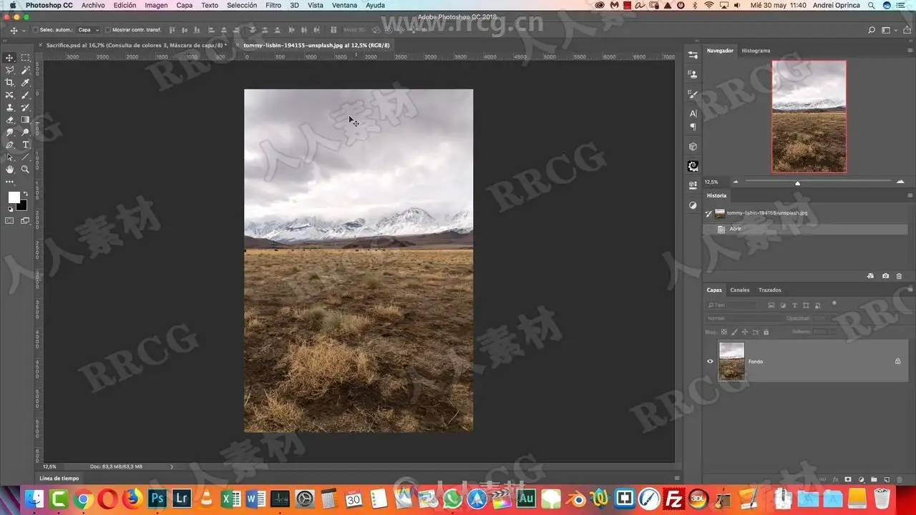Image resolution: width=916 pixels, height=515 pixels.
Task: Click the zoom out mountain in Navegador
Action: (x=735, y=182)
